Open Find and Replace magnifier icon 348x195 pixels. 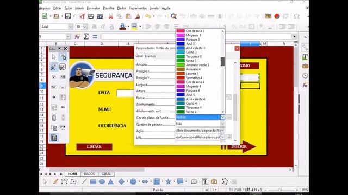tap(173, 16)
